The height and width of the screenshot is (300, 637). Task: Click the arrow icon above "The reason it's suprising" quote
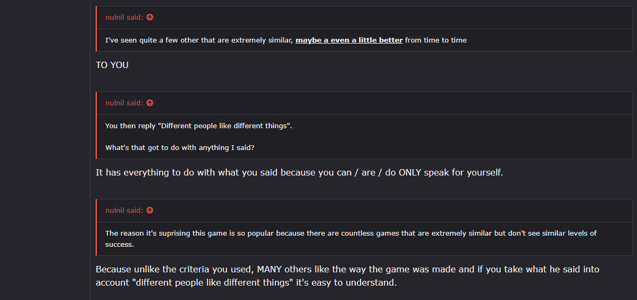click(x=150, y=210)
